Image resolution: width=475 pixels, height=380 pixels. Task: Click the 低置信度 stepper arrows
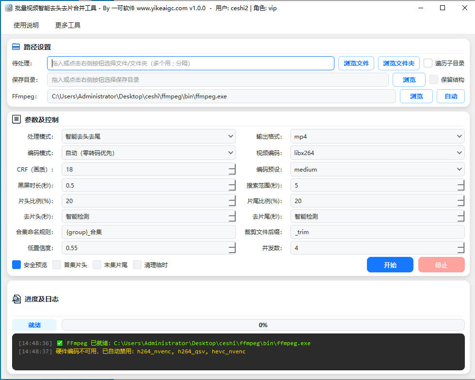coord(232,248)
